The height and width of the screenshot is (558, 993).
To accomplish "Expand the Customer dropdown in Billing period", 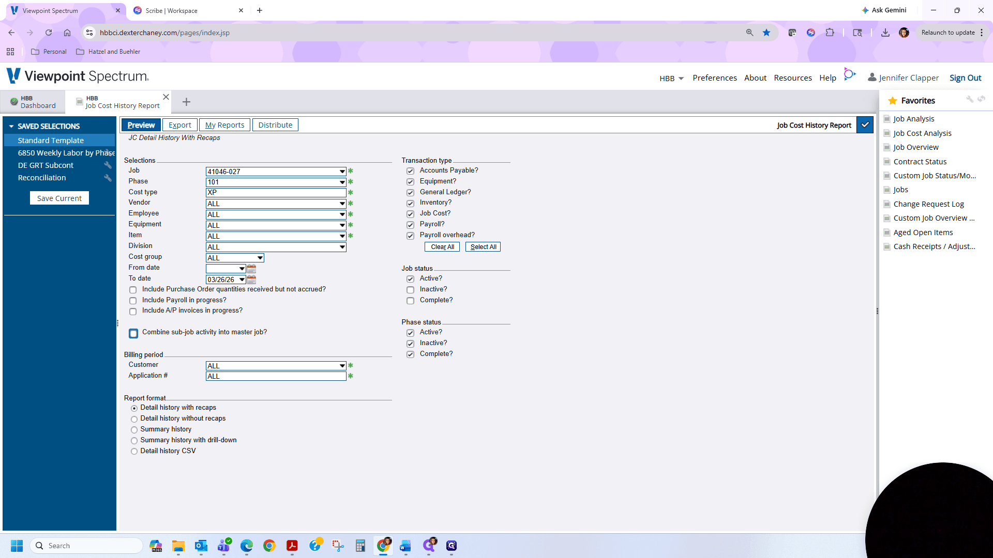I will pyautogui.click(x=342, y=366).
